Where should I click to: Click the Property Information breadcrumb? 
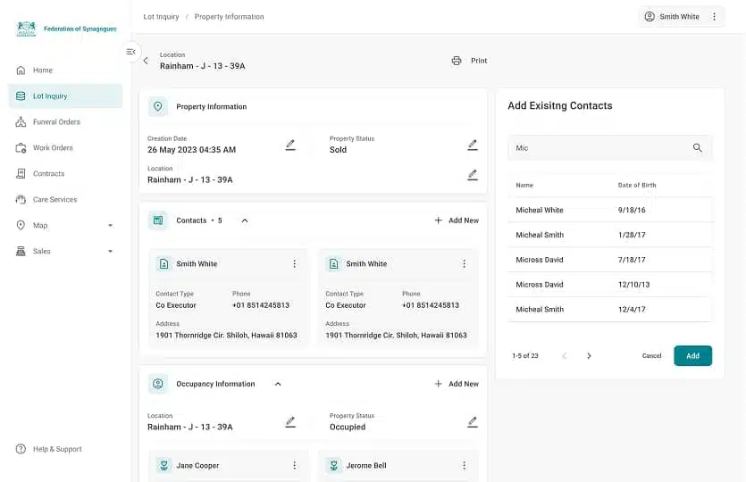pyautogui.click(x=229, y=17)
